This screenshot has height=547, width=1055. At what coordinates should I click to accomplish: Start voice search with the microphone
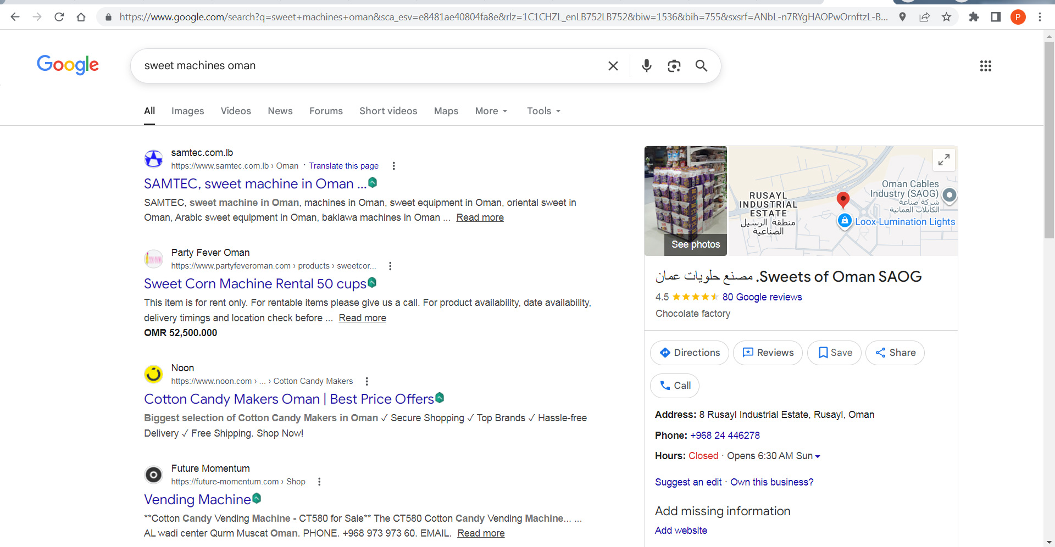tap(647, 66)
